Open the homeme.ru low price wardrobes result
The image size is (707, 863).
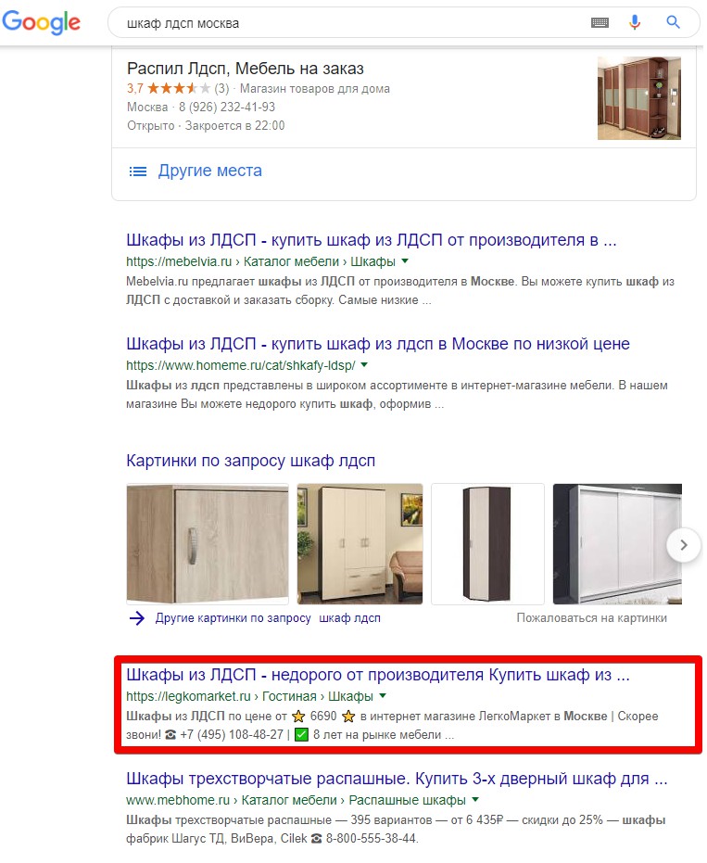click(378, 344)
